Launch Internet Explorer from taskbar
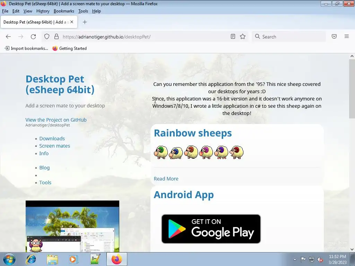Viewport: 355px width, 266px height. (x=31, y=259)
